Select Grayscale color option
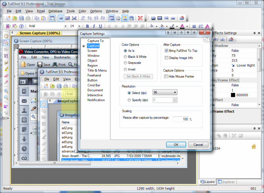This screenshot has width=264, height=193. (125, 63)
